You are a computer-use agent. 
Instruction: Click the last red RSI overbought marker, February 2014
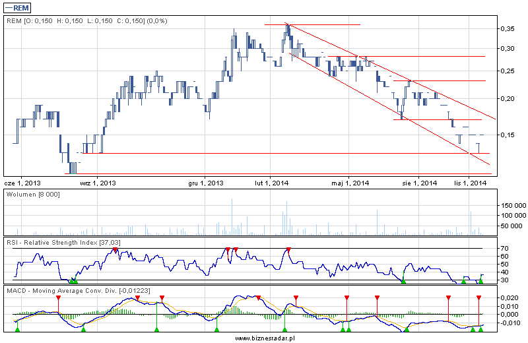tap(288, 250)
